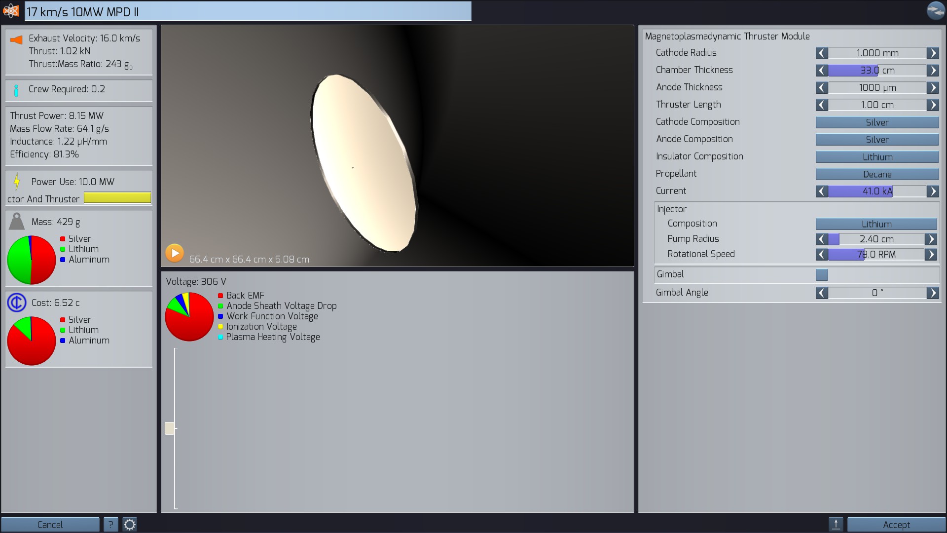Click the upload arrow icon beside Accept

(x=836, y=524)
